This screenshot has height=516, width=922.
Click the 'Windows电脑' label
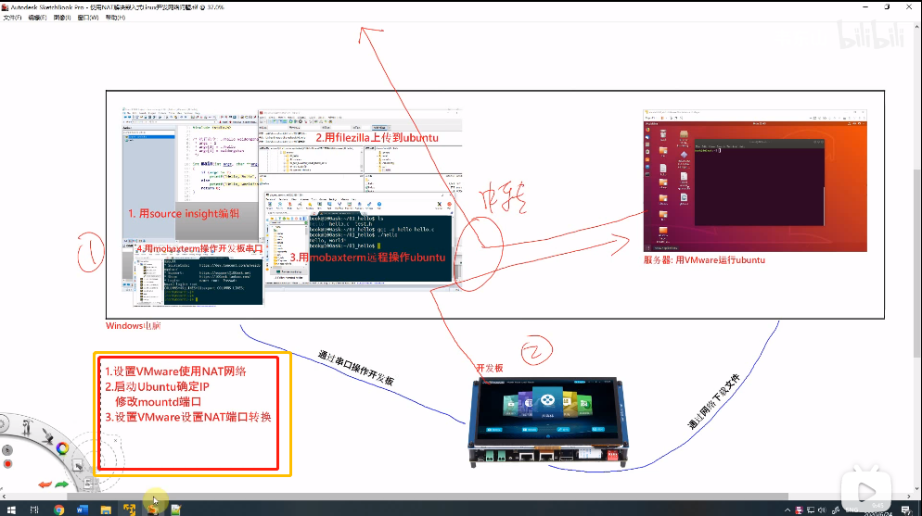[x=134, y=326]
